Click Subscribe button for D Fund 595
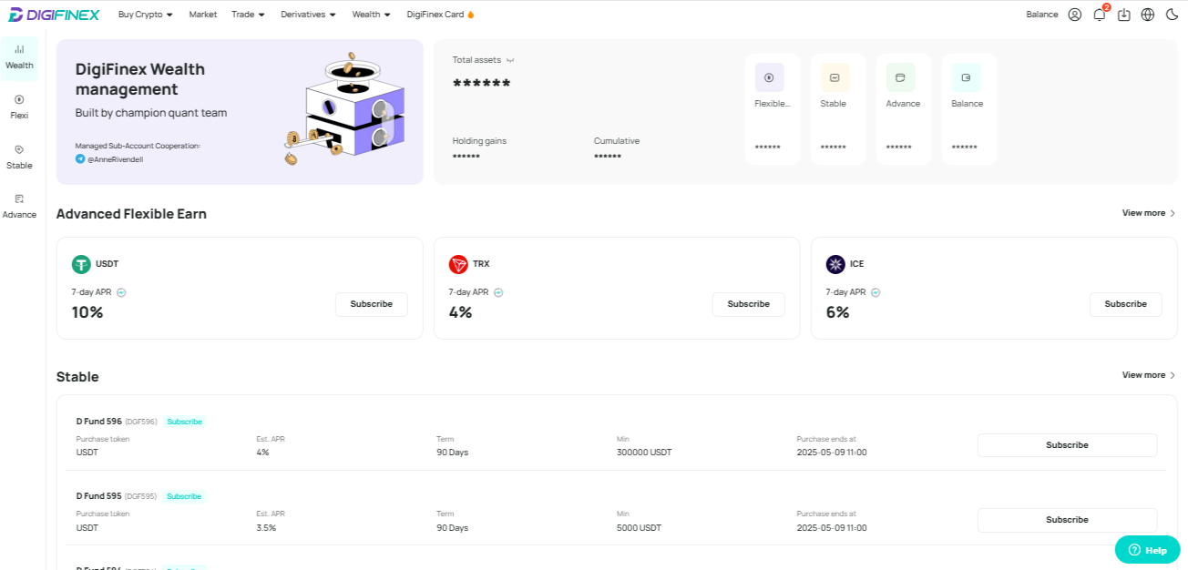This screenshot has width=1188, height=570. pos(1067,520)
